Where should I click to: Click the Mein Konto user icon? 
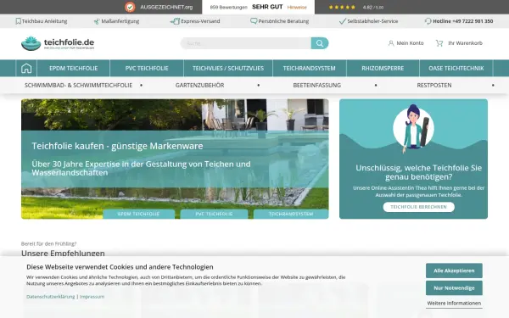(391, 43)
